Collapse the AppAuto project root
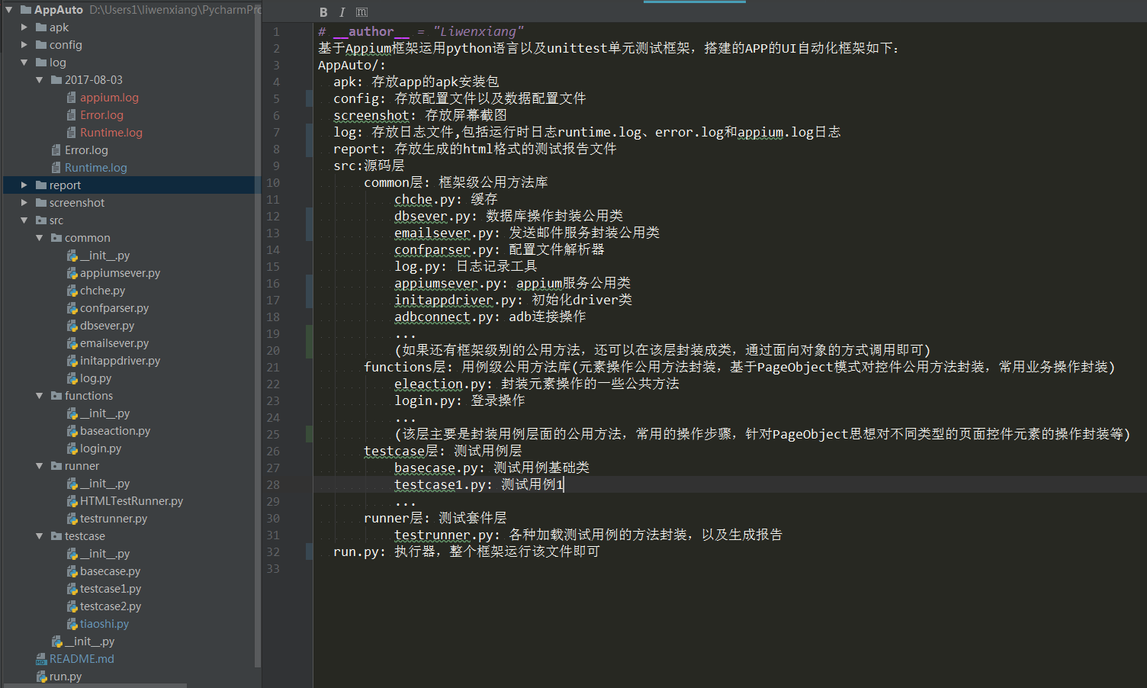 coord(9,10)
